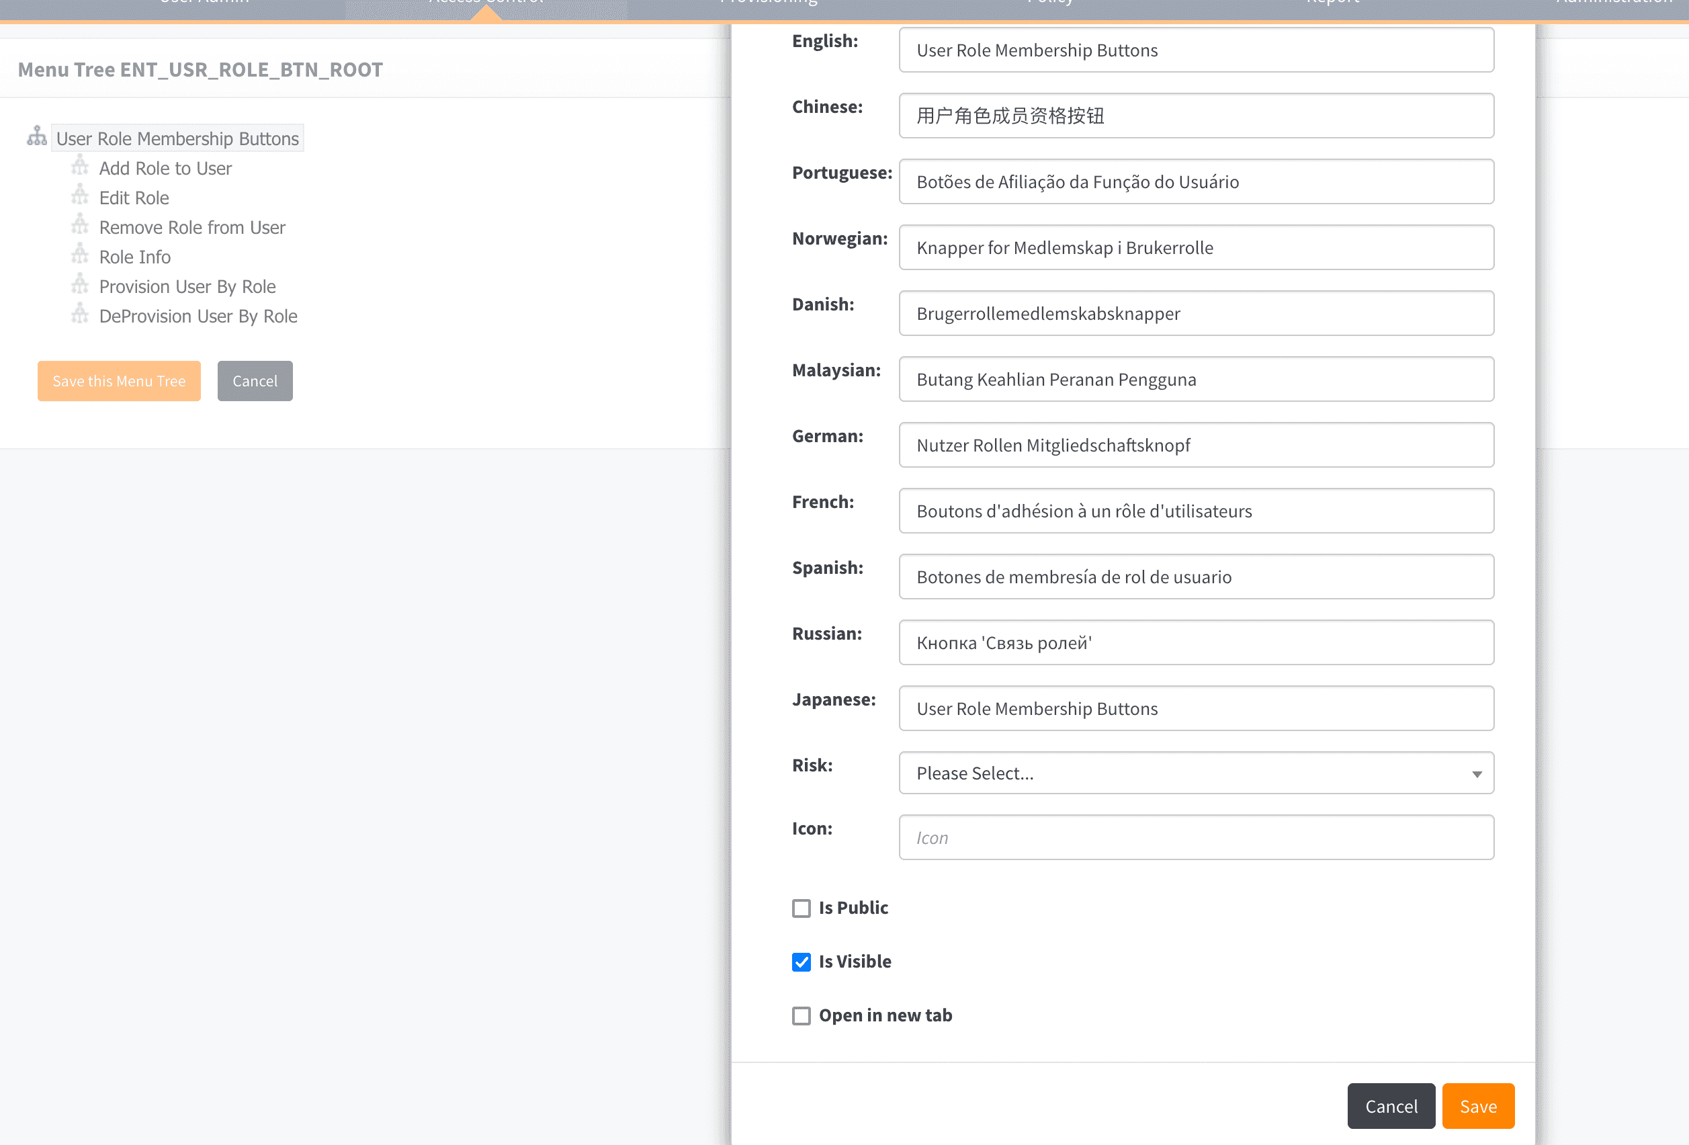Click the orange Save button in dialog

click(1477, 1106)
